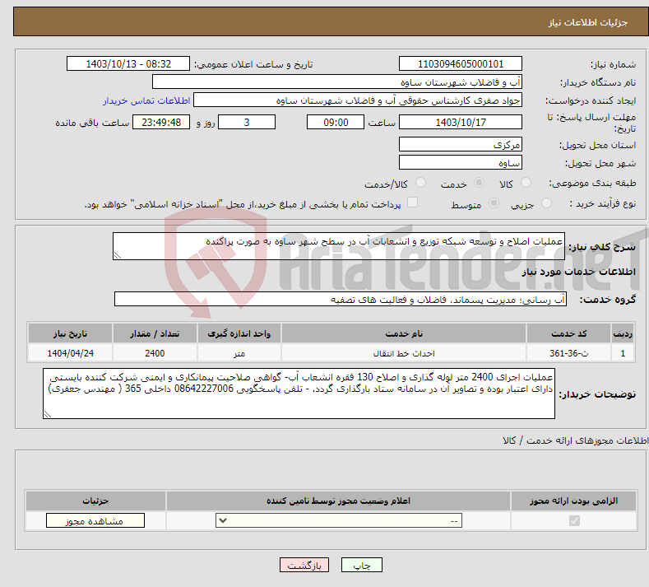This screenshot has height=587, width=649.
Task: Click the شماره نیاز field 1103094605000101
Action: (461, 63)
